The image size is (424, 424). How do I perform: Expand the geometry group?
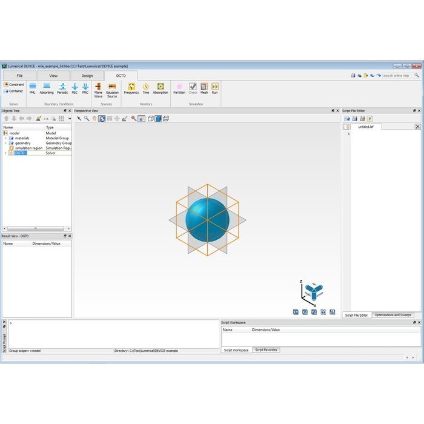click(5, 143)
